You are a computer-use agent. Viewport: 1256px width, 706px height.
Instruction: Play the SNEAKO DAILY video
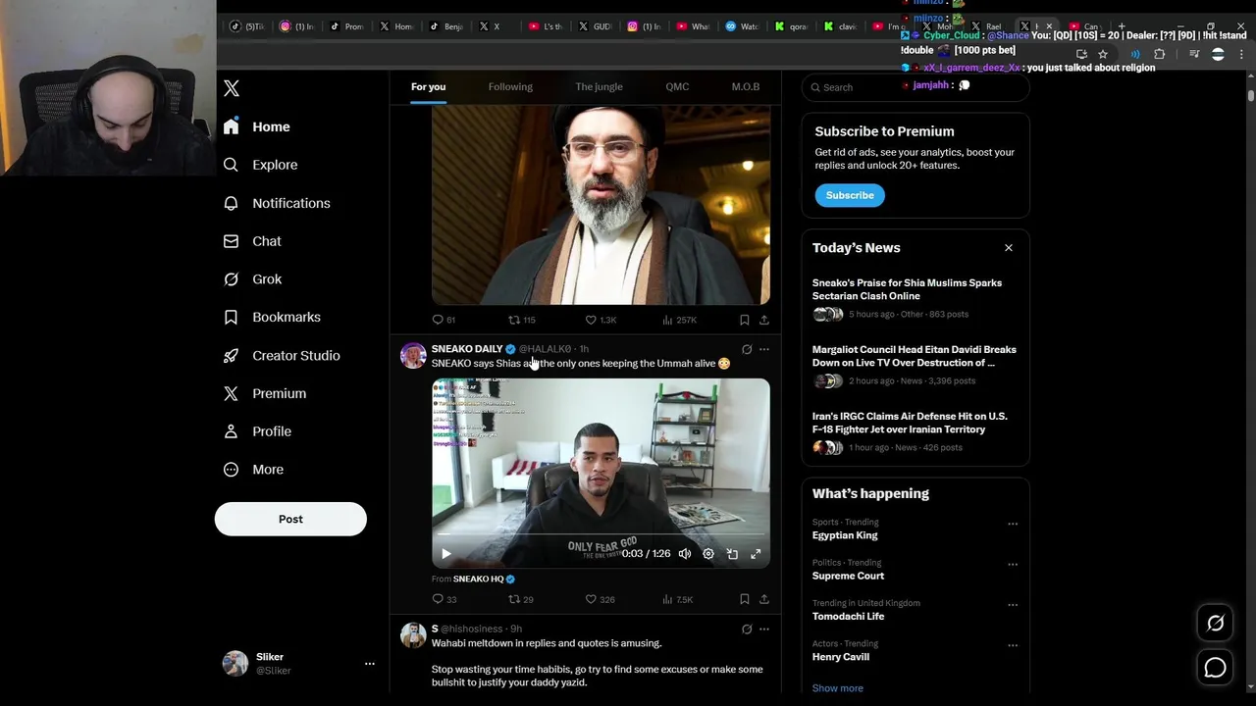click(445, 554)
